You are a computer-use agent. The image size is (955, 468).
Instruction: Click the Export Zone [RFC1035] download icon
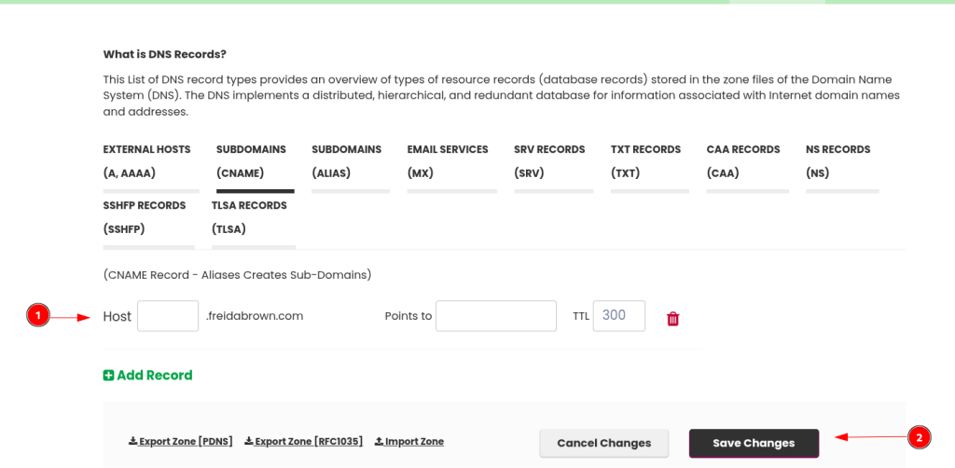tap(248, 441)
